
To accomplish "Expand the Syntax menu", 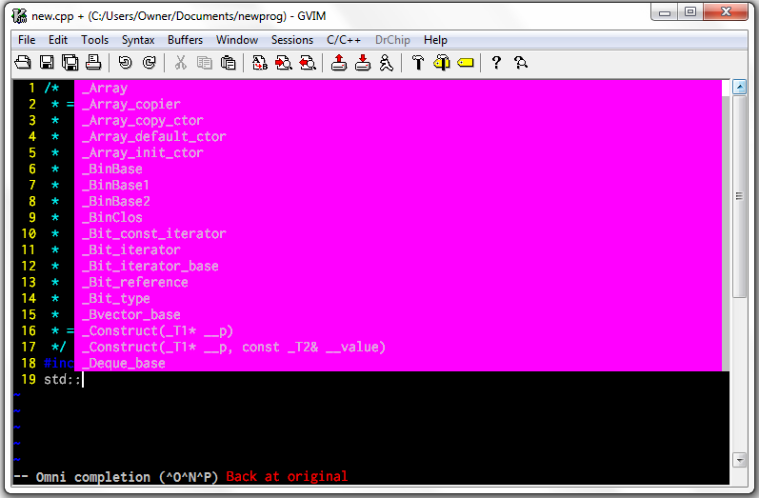I will (x=138, y=40).
